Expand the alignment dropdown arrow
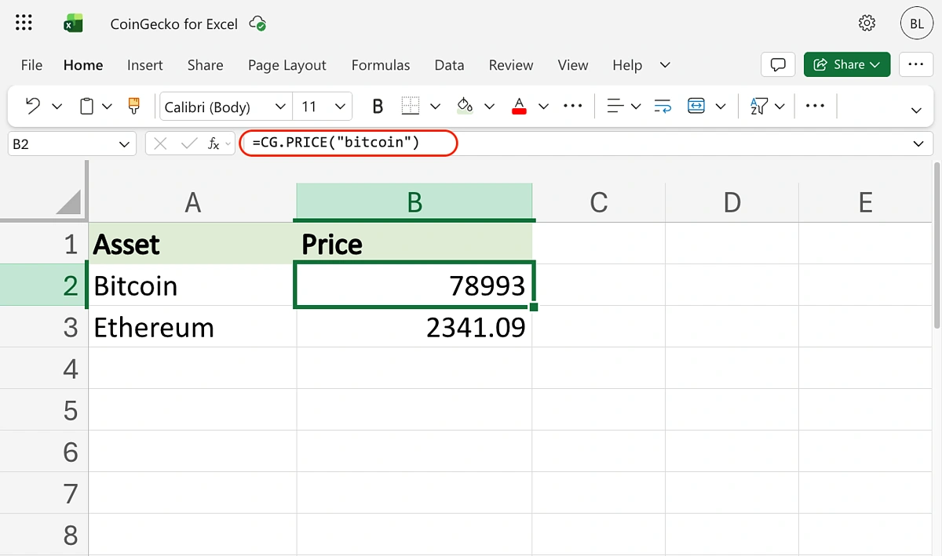This screenshot has height=556, width=942. click(636, 106)
